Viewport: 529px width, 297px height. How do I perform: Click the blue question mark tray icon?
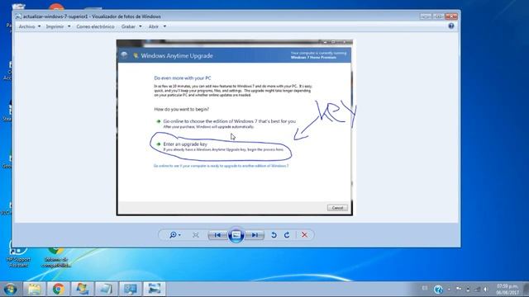(438, 290)
